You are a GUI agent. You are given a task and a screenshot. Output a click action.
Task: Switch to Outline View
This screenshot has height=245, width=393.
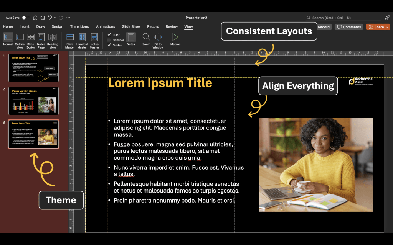(20, 39)
